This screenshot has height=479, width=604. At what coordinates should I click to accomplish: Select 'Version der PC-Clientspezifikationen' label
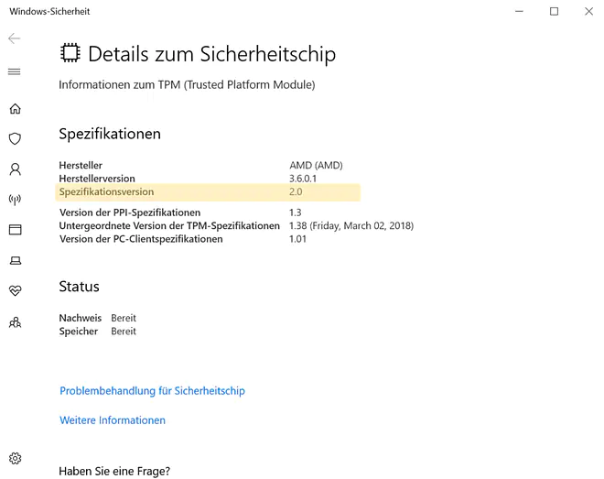[141, 239]
